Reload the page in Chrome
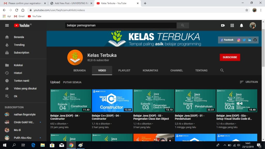The width and height of the screenshot is (265, 149). click(17, 10)
